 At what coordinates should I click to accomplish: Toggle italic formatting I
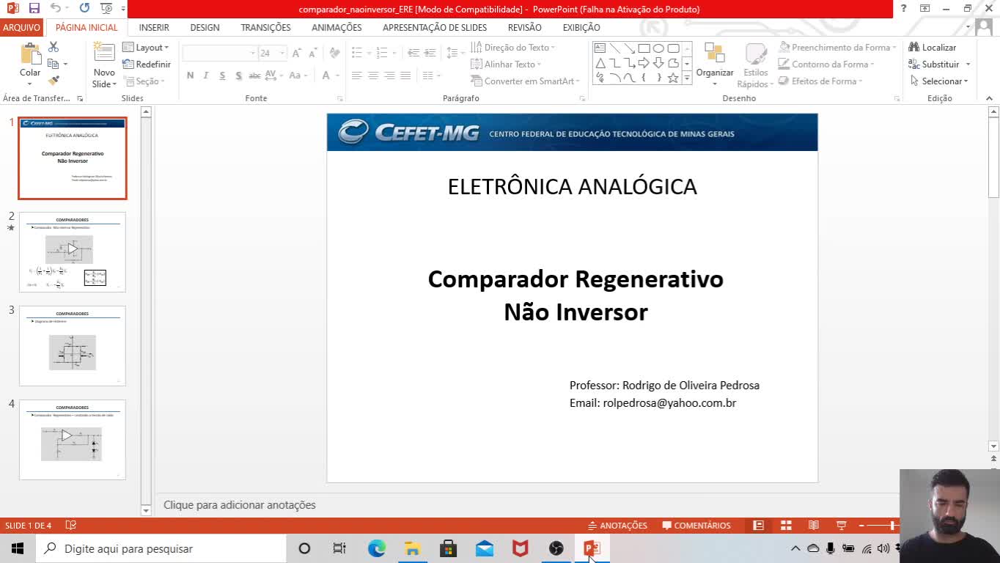[206, 76]
